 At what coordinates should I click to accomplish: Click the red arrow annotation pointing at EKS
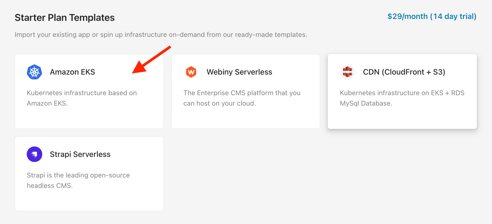152,59
